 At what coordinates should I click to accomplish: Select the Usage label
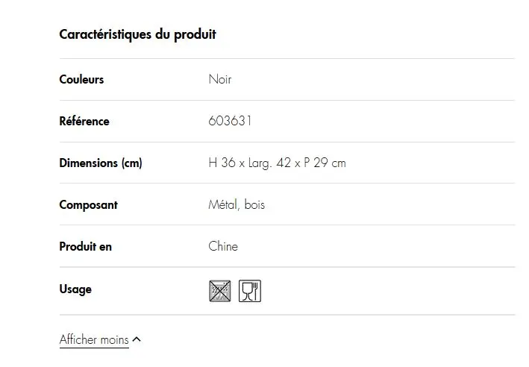(x=75, y=289)
